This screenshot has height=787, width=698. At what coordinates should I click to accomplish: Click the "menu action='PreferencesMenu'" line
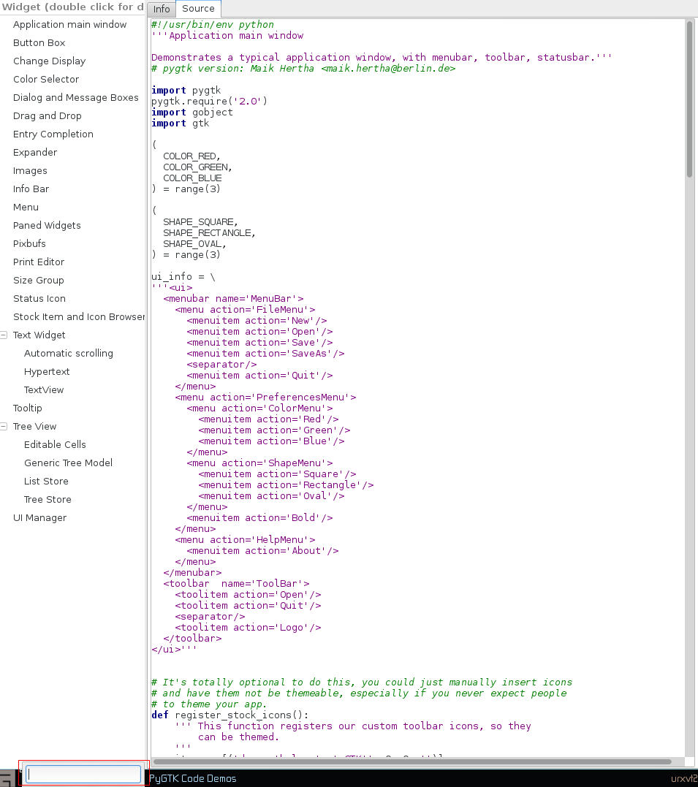coord(265,397)
